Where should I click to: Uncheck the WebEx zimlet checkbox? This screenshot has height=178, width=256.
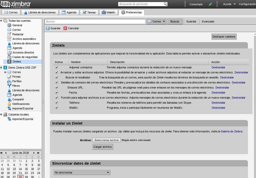pyautogui.click(x=57, y=108)
